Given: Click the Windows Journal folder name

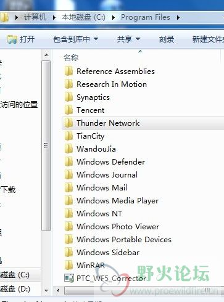Looking at the screenshot, I should click(x=107, y=175).
